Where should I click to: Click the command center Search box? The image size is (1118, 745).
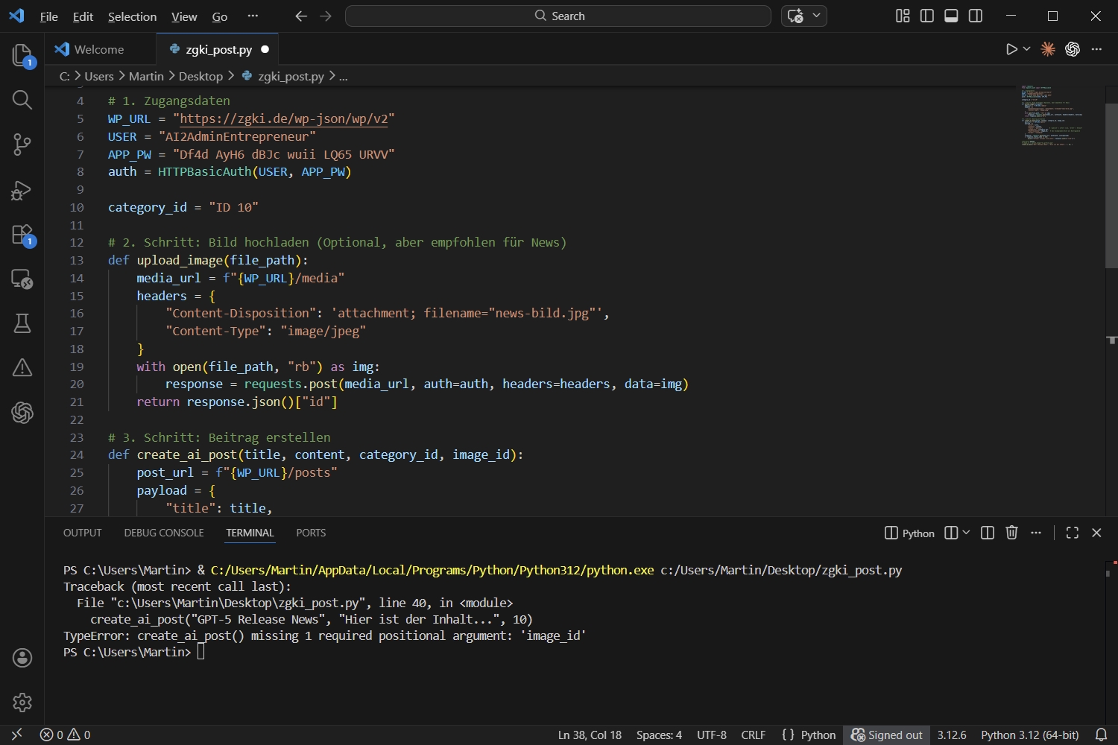[558, 16]
